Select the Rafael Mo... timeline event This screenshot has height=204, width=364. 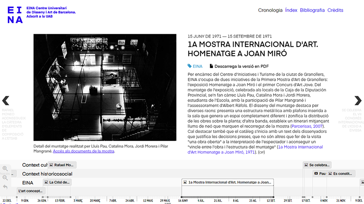tap(62, 165)
